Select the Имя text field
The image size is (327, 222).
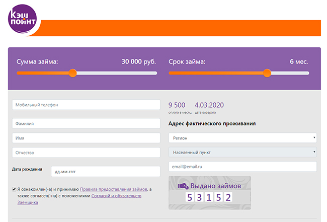(86, 137)
